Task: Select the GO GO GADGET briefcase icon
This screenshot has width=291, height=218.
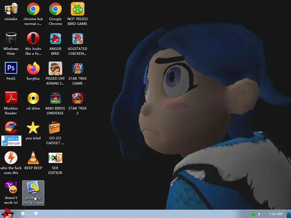Action: pos(55,128)
